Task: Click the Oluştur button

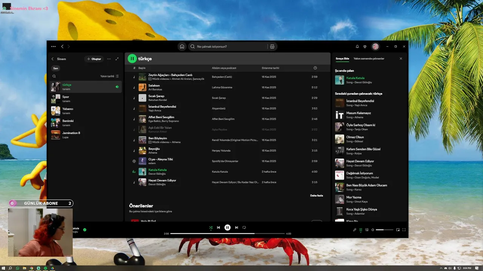Action: click(94, 59)
